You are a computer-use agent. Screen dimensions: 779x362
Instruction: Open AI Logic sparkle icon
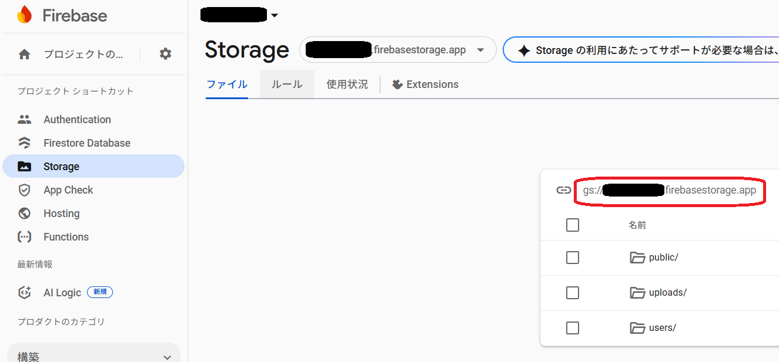pos(25,292)
